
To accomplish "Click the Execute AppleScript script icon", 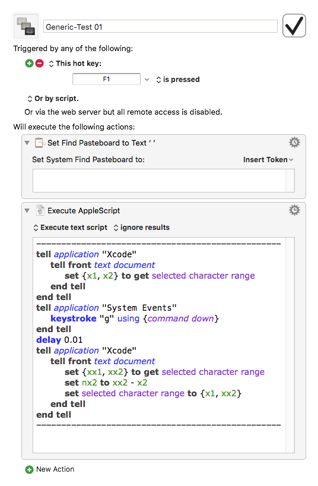I will 40,210.
